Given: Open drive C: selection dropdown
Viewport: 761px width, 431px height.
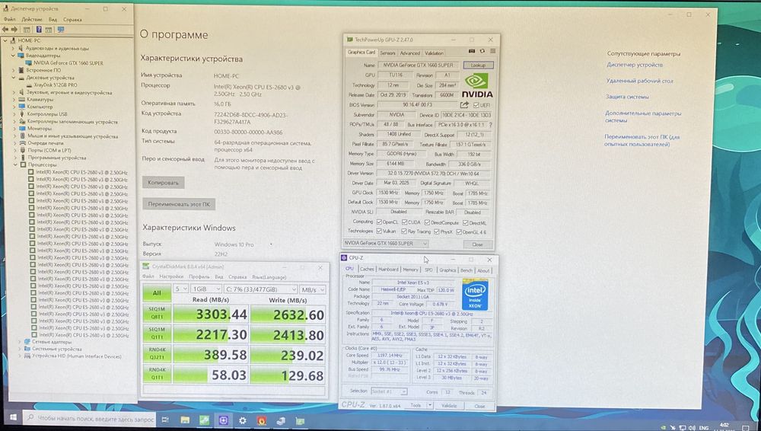Looking at the screenshot, I should [260, 289].
